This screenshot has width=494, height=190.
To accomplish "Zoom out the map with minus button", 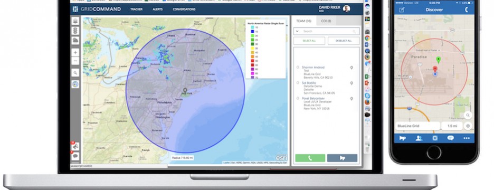I will pyautogui.click(x=75, y=61).
